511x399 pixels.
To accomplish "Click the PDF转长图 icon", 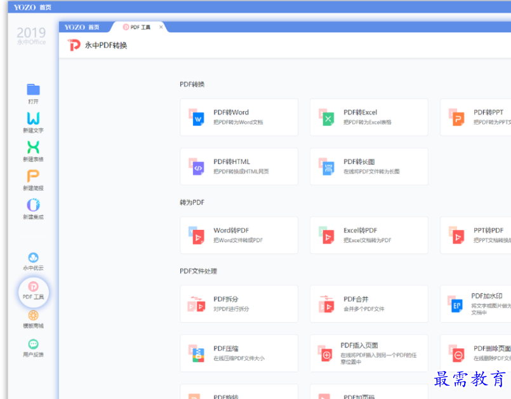I will click(x=326, y=166).
